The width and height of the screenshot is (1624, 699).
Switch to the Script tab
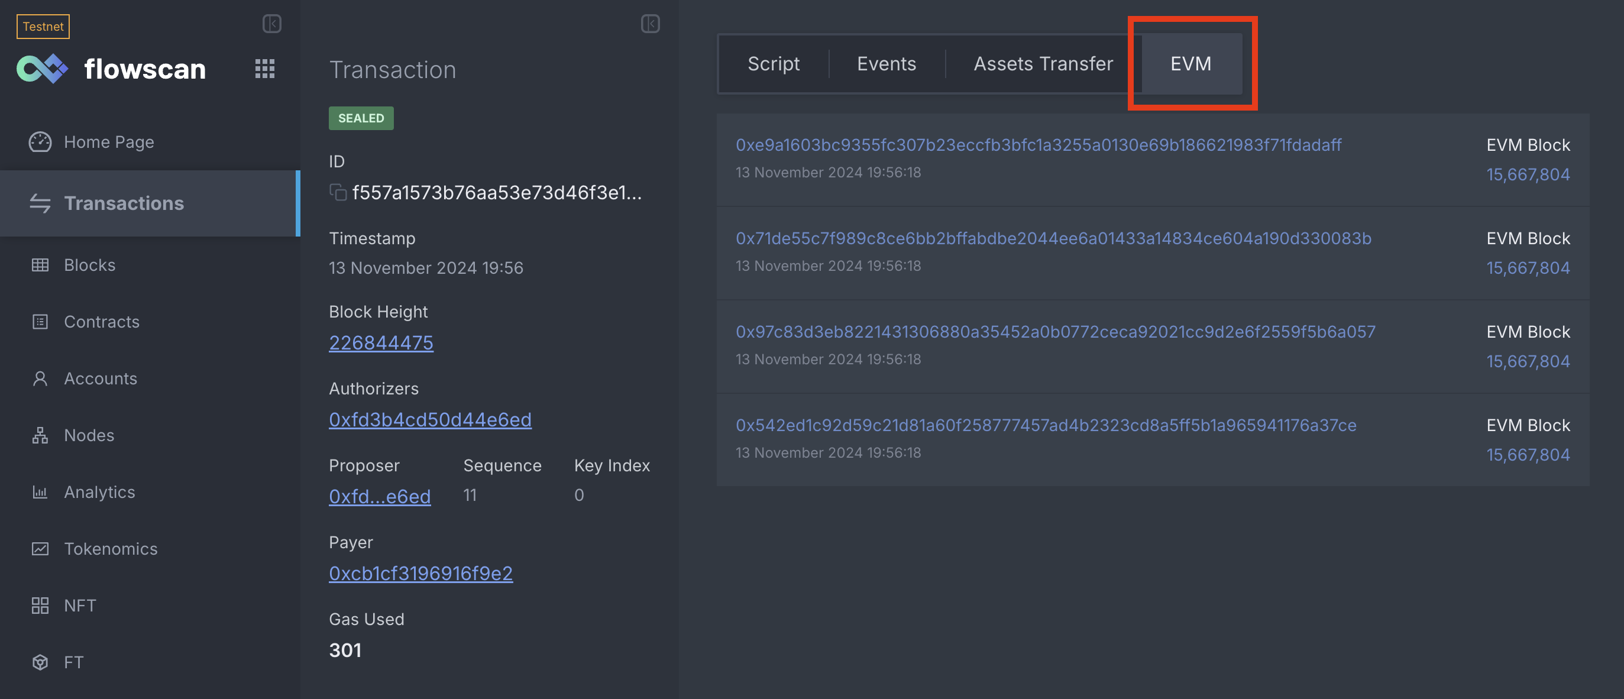tap(774, 64)
